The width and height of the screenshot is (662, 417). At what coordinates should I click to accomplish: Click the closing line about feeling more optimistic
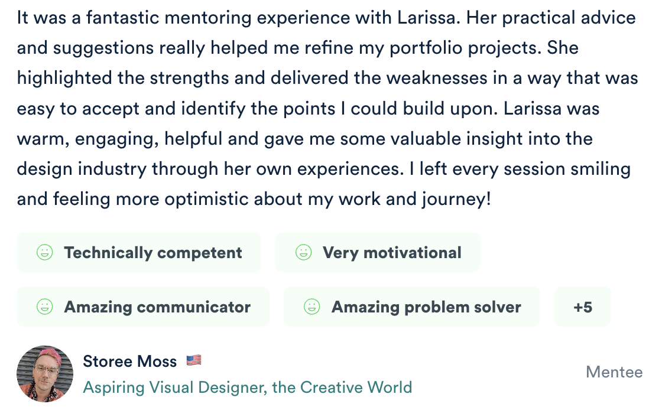pyautogui.click(x=254, y=200)
